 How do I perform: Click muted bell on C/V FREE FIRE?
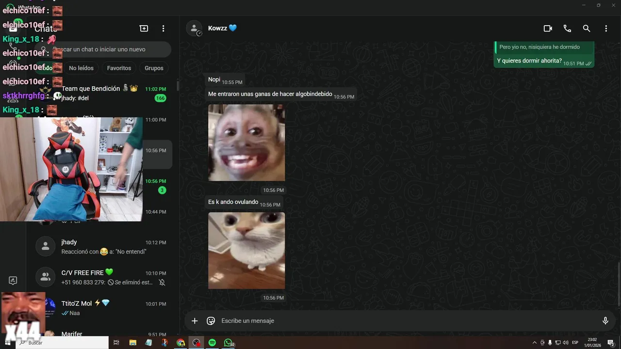click(162, 282)
